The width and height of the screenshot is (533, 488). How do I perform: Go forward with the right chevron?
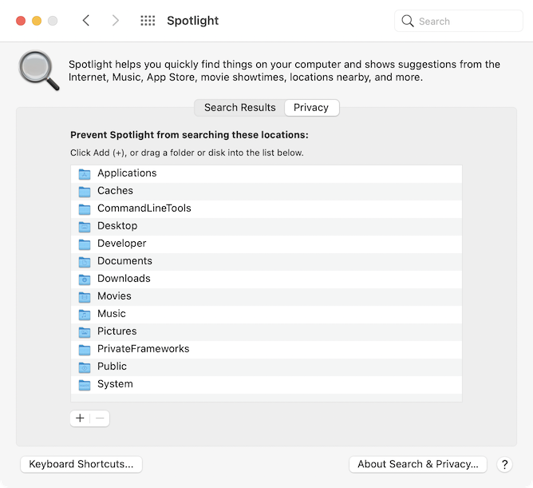[116, 21]
